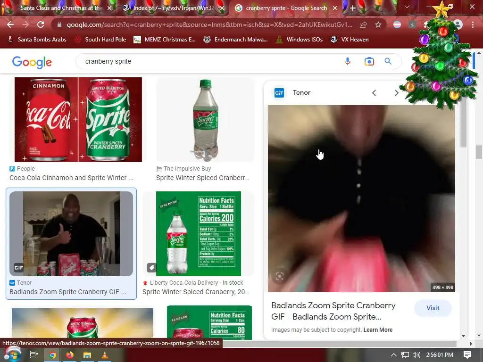
Task: Click Chrome icon in the taskbar
Action: click(52, 355)
